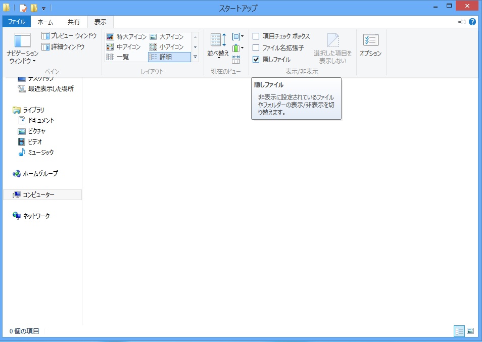Toggle the プレビュー ウィンドウ pane

point(69,36)
